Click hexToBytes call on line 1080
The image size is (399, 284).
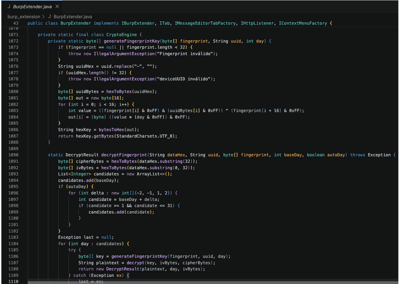pyautogui.click(x=119, y=92)
